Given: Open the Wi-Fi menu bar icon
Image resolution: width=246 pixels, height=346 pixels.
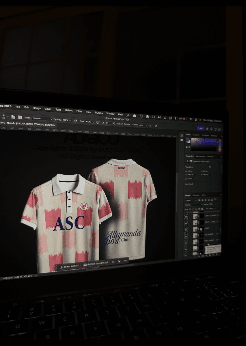Looking at the screenshot, I should [x=190, y=119].
